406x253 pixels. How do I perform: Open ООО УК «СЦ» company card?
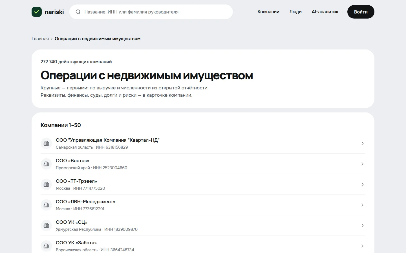click(x=203, y=225)
